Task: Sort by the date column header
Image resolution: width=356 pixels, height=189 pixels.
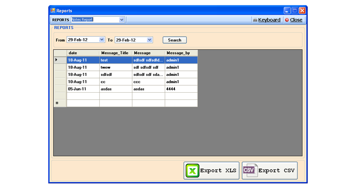Action: click(x=83, y=53)
